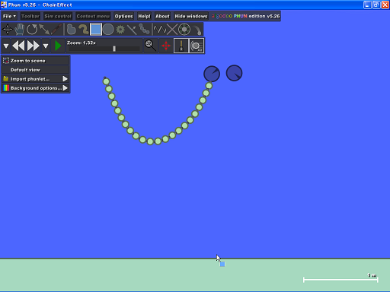Select the Plane tool
Screen dimensions: 390x292
[132, 30]
